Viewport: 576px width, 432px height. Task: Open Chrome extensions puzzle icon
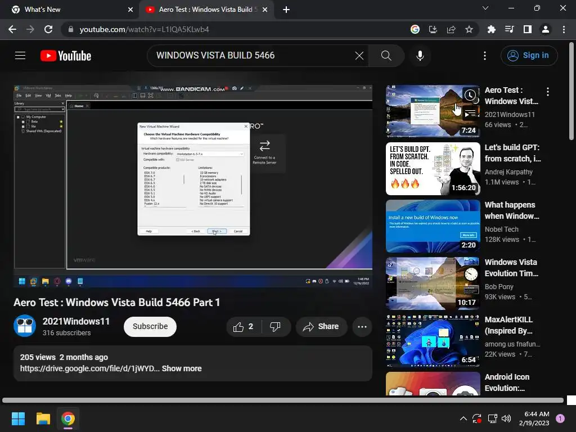[491, 29]
